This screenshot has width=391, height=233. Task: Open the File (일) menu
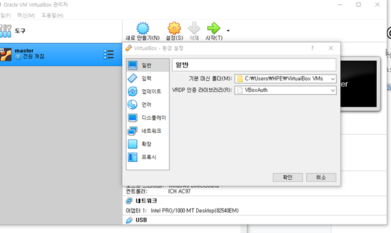point(5,16)
